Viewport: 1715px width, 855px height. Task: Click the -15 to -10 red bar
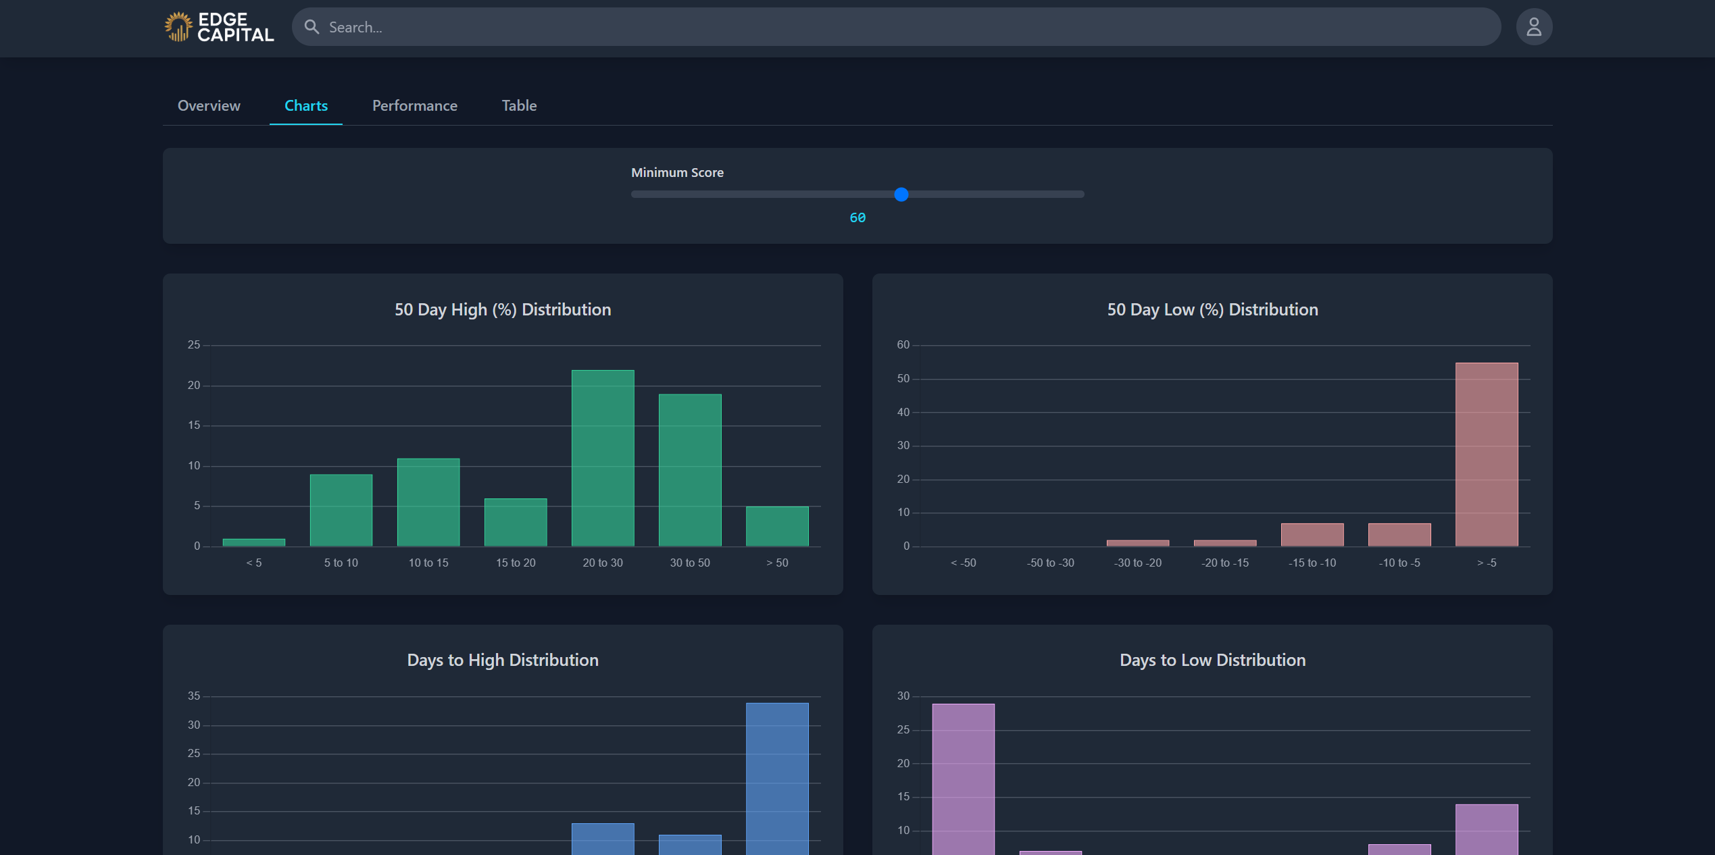click(x=1312, y=535)
